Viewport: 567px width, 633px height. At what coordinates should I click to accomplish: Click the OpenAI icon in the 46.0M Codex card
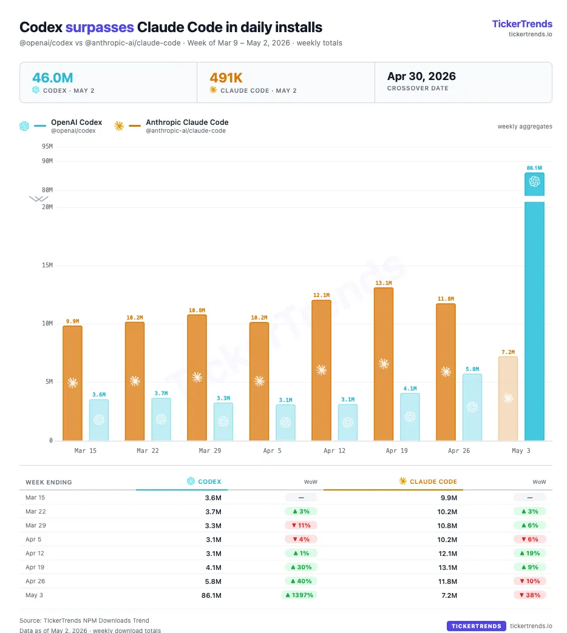click(36, 90)
